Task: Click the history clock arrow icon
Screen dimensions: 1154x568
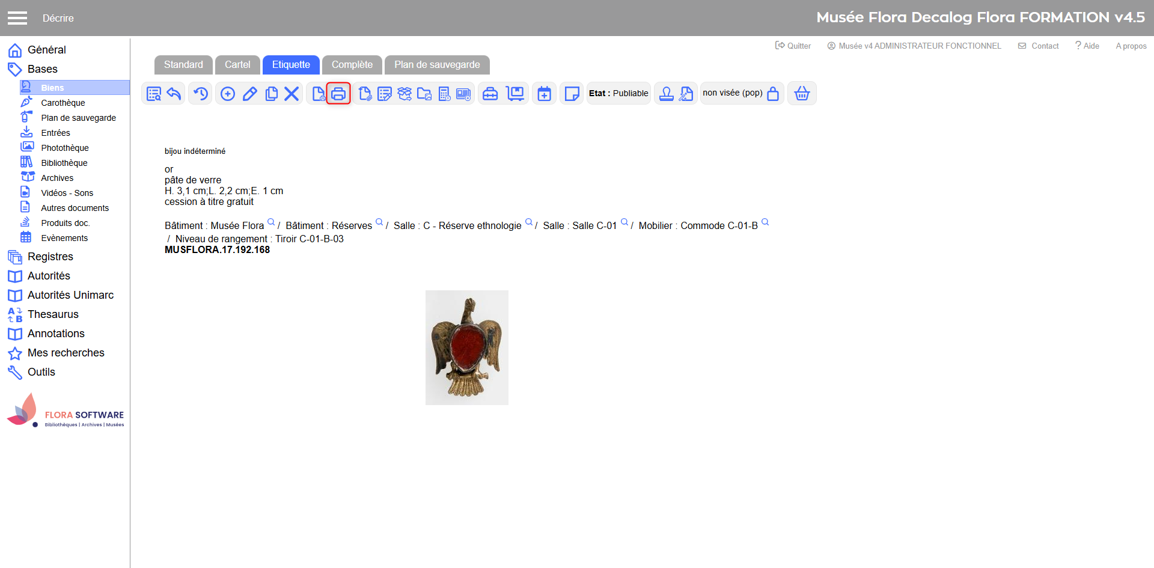Action: (x=201, y=94)
